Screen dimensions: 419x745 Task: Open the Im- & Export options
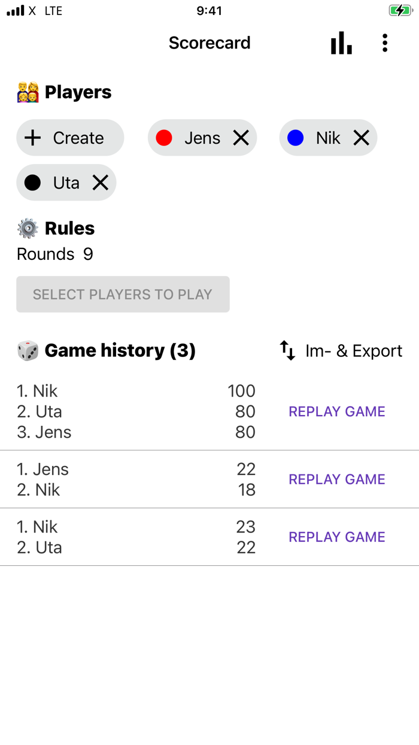pos(353,350)
